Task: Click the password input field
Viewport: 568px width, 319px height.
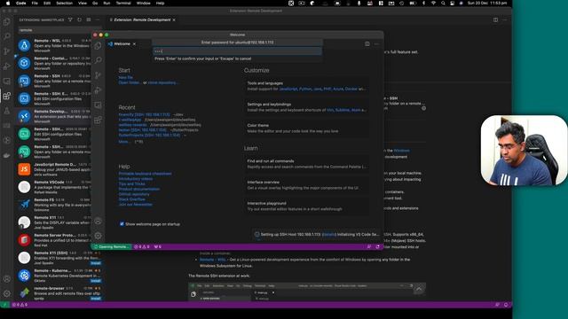Action: [x=237, y=51]
